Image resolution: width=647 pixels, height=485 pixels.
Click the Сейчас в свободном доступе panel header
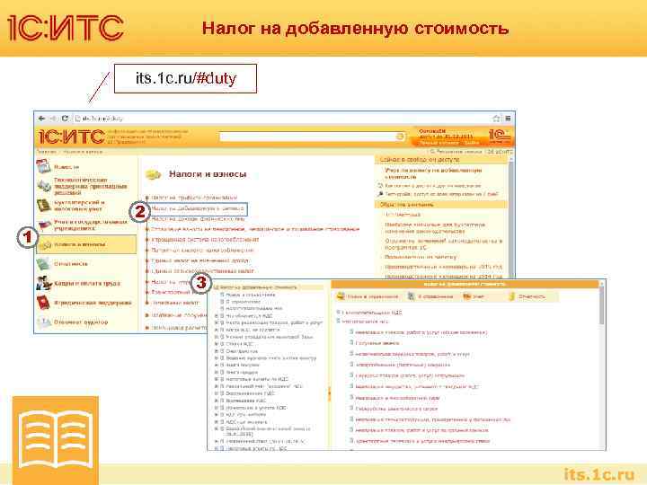click(x=441, y=159)
